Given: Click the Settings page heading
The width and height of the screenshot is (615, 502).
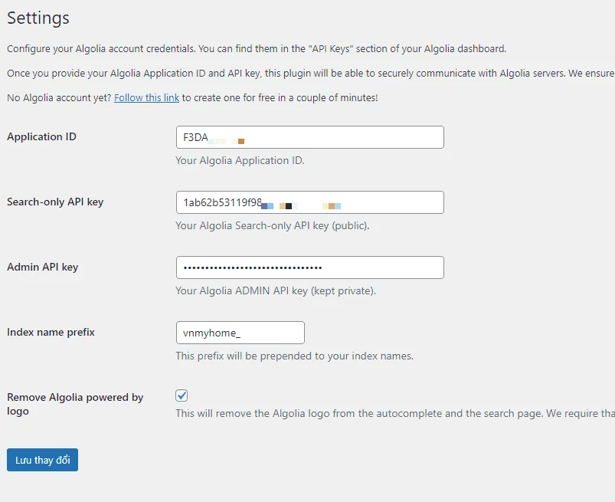Looking at the screenshot, I should (38, 18).
